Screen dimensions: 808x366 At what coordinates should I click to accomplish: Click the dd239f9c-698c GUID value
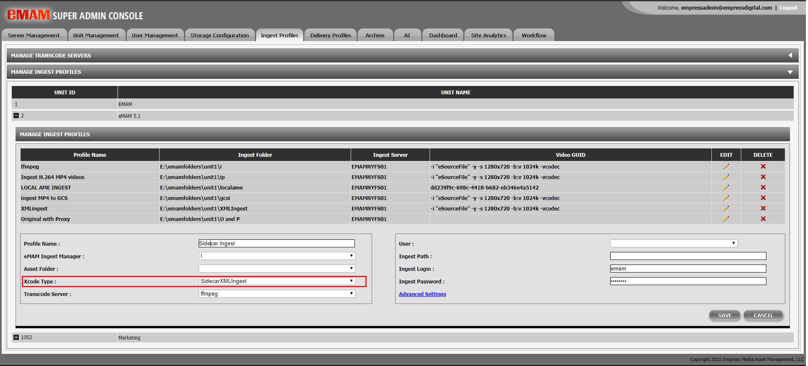coord(485,187)
